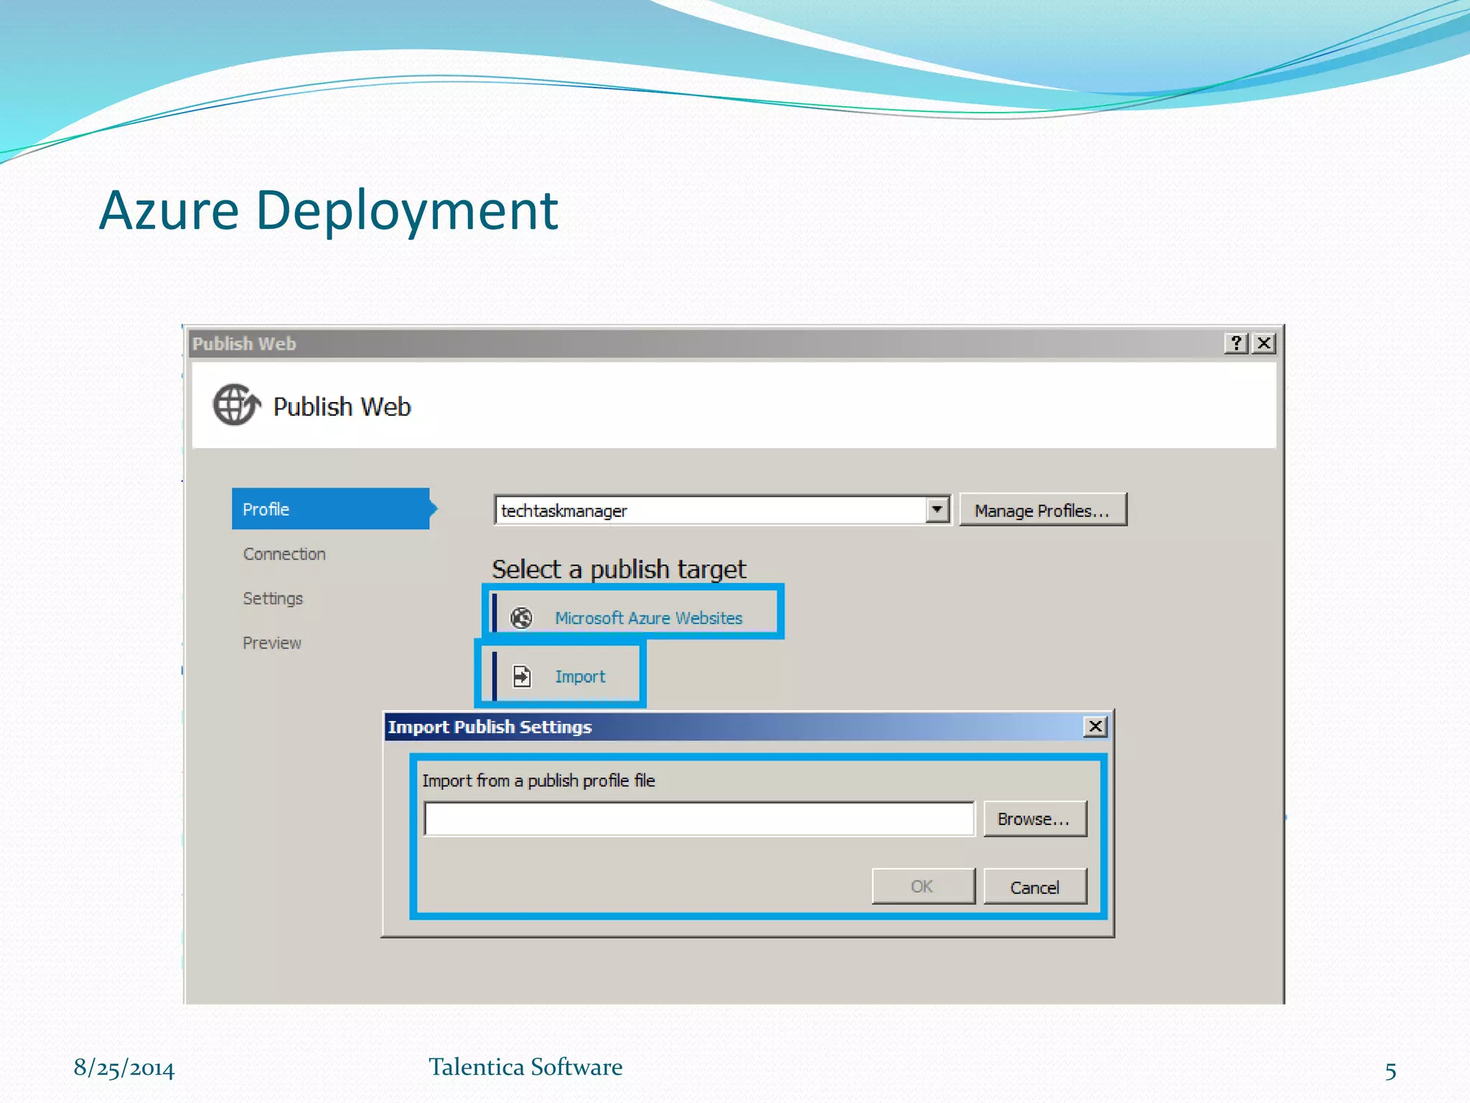1470x1103 pixels.
Task: Select the Profile step tab
Action: coord(331,509)
